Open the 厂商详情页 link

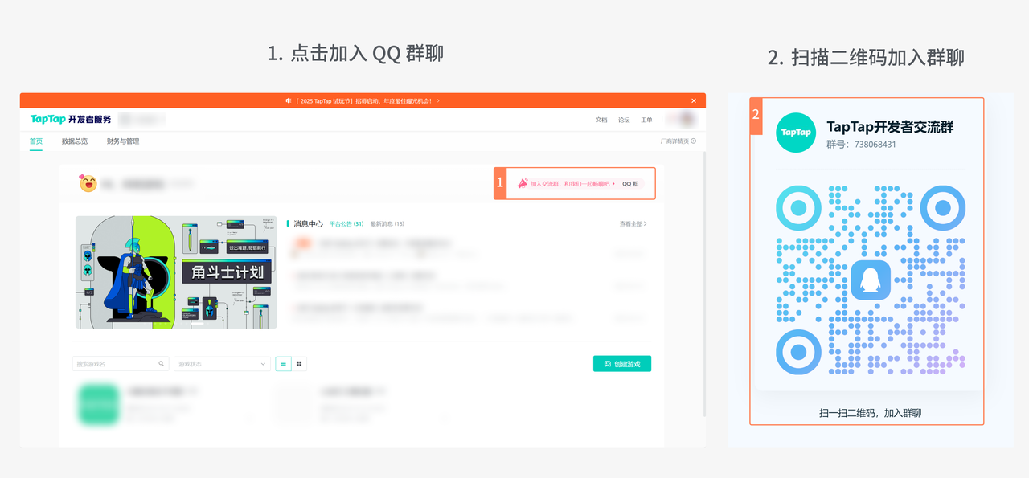coord(678,141)
